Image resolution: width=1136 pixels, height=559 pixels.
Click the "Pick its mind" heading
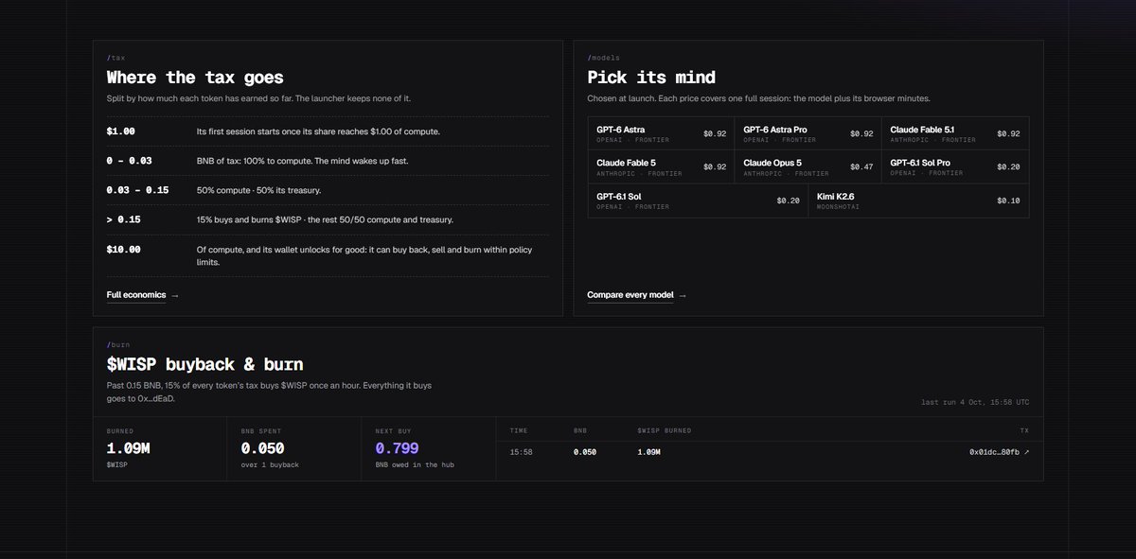[651, 78]
